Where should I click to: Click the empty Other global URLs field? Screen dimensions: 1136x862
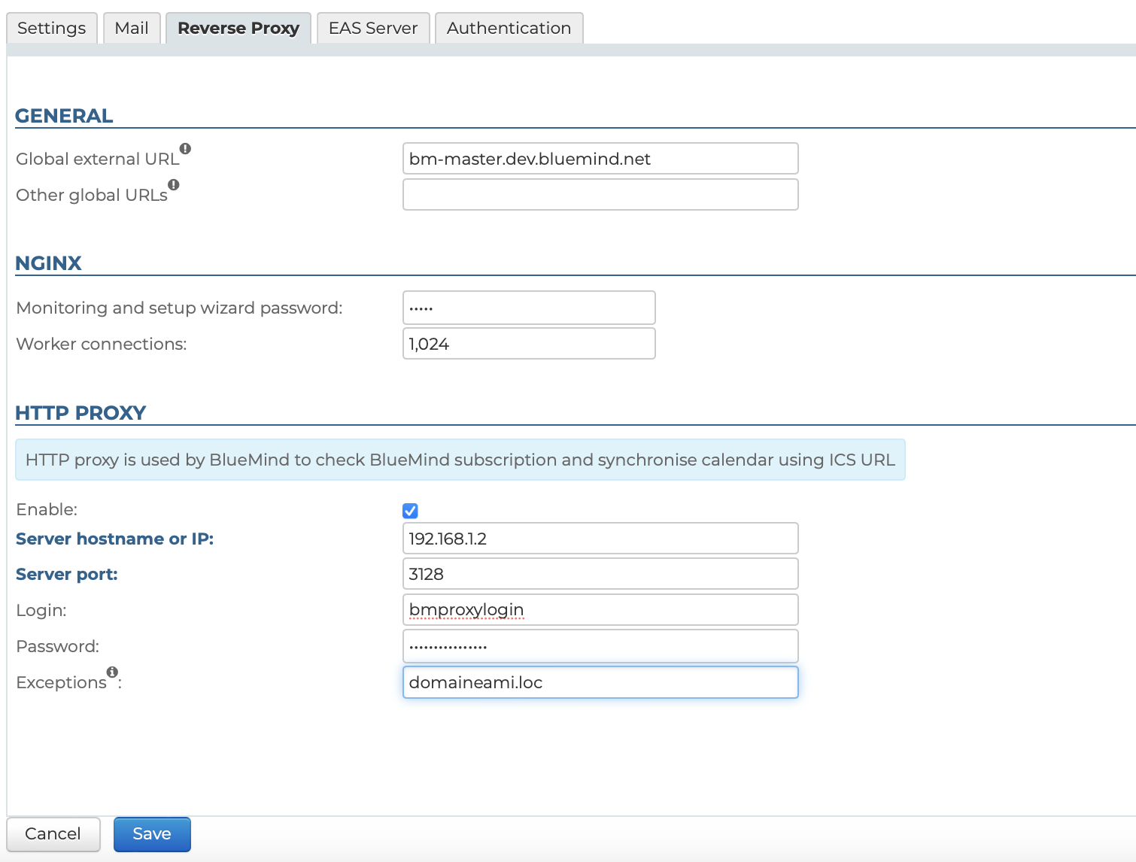pos(600,195)
